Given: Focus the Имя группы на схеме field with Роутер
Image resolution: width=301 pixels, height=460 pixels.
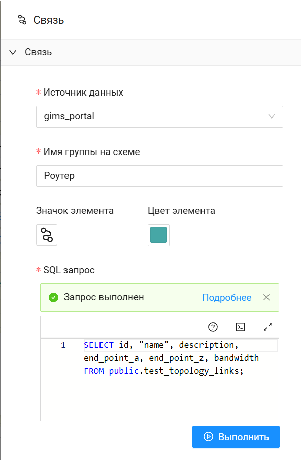Looking at the screenshot, I should [x=159, y=176].
